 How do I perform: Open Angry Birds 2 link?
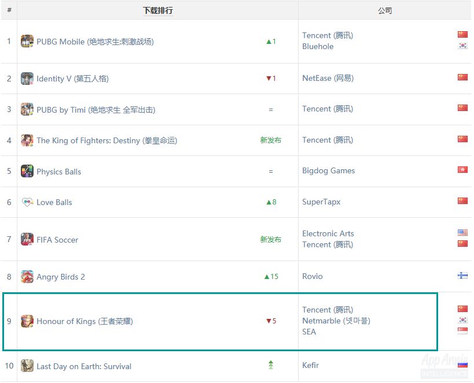60,277
